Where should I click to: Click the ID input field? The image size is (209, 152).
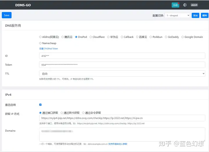coord(122,56)
